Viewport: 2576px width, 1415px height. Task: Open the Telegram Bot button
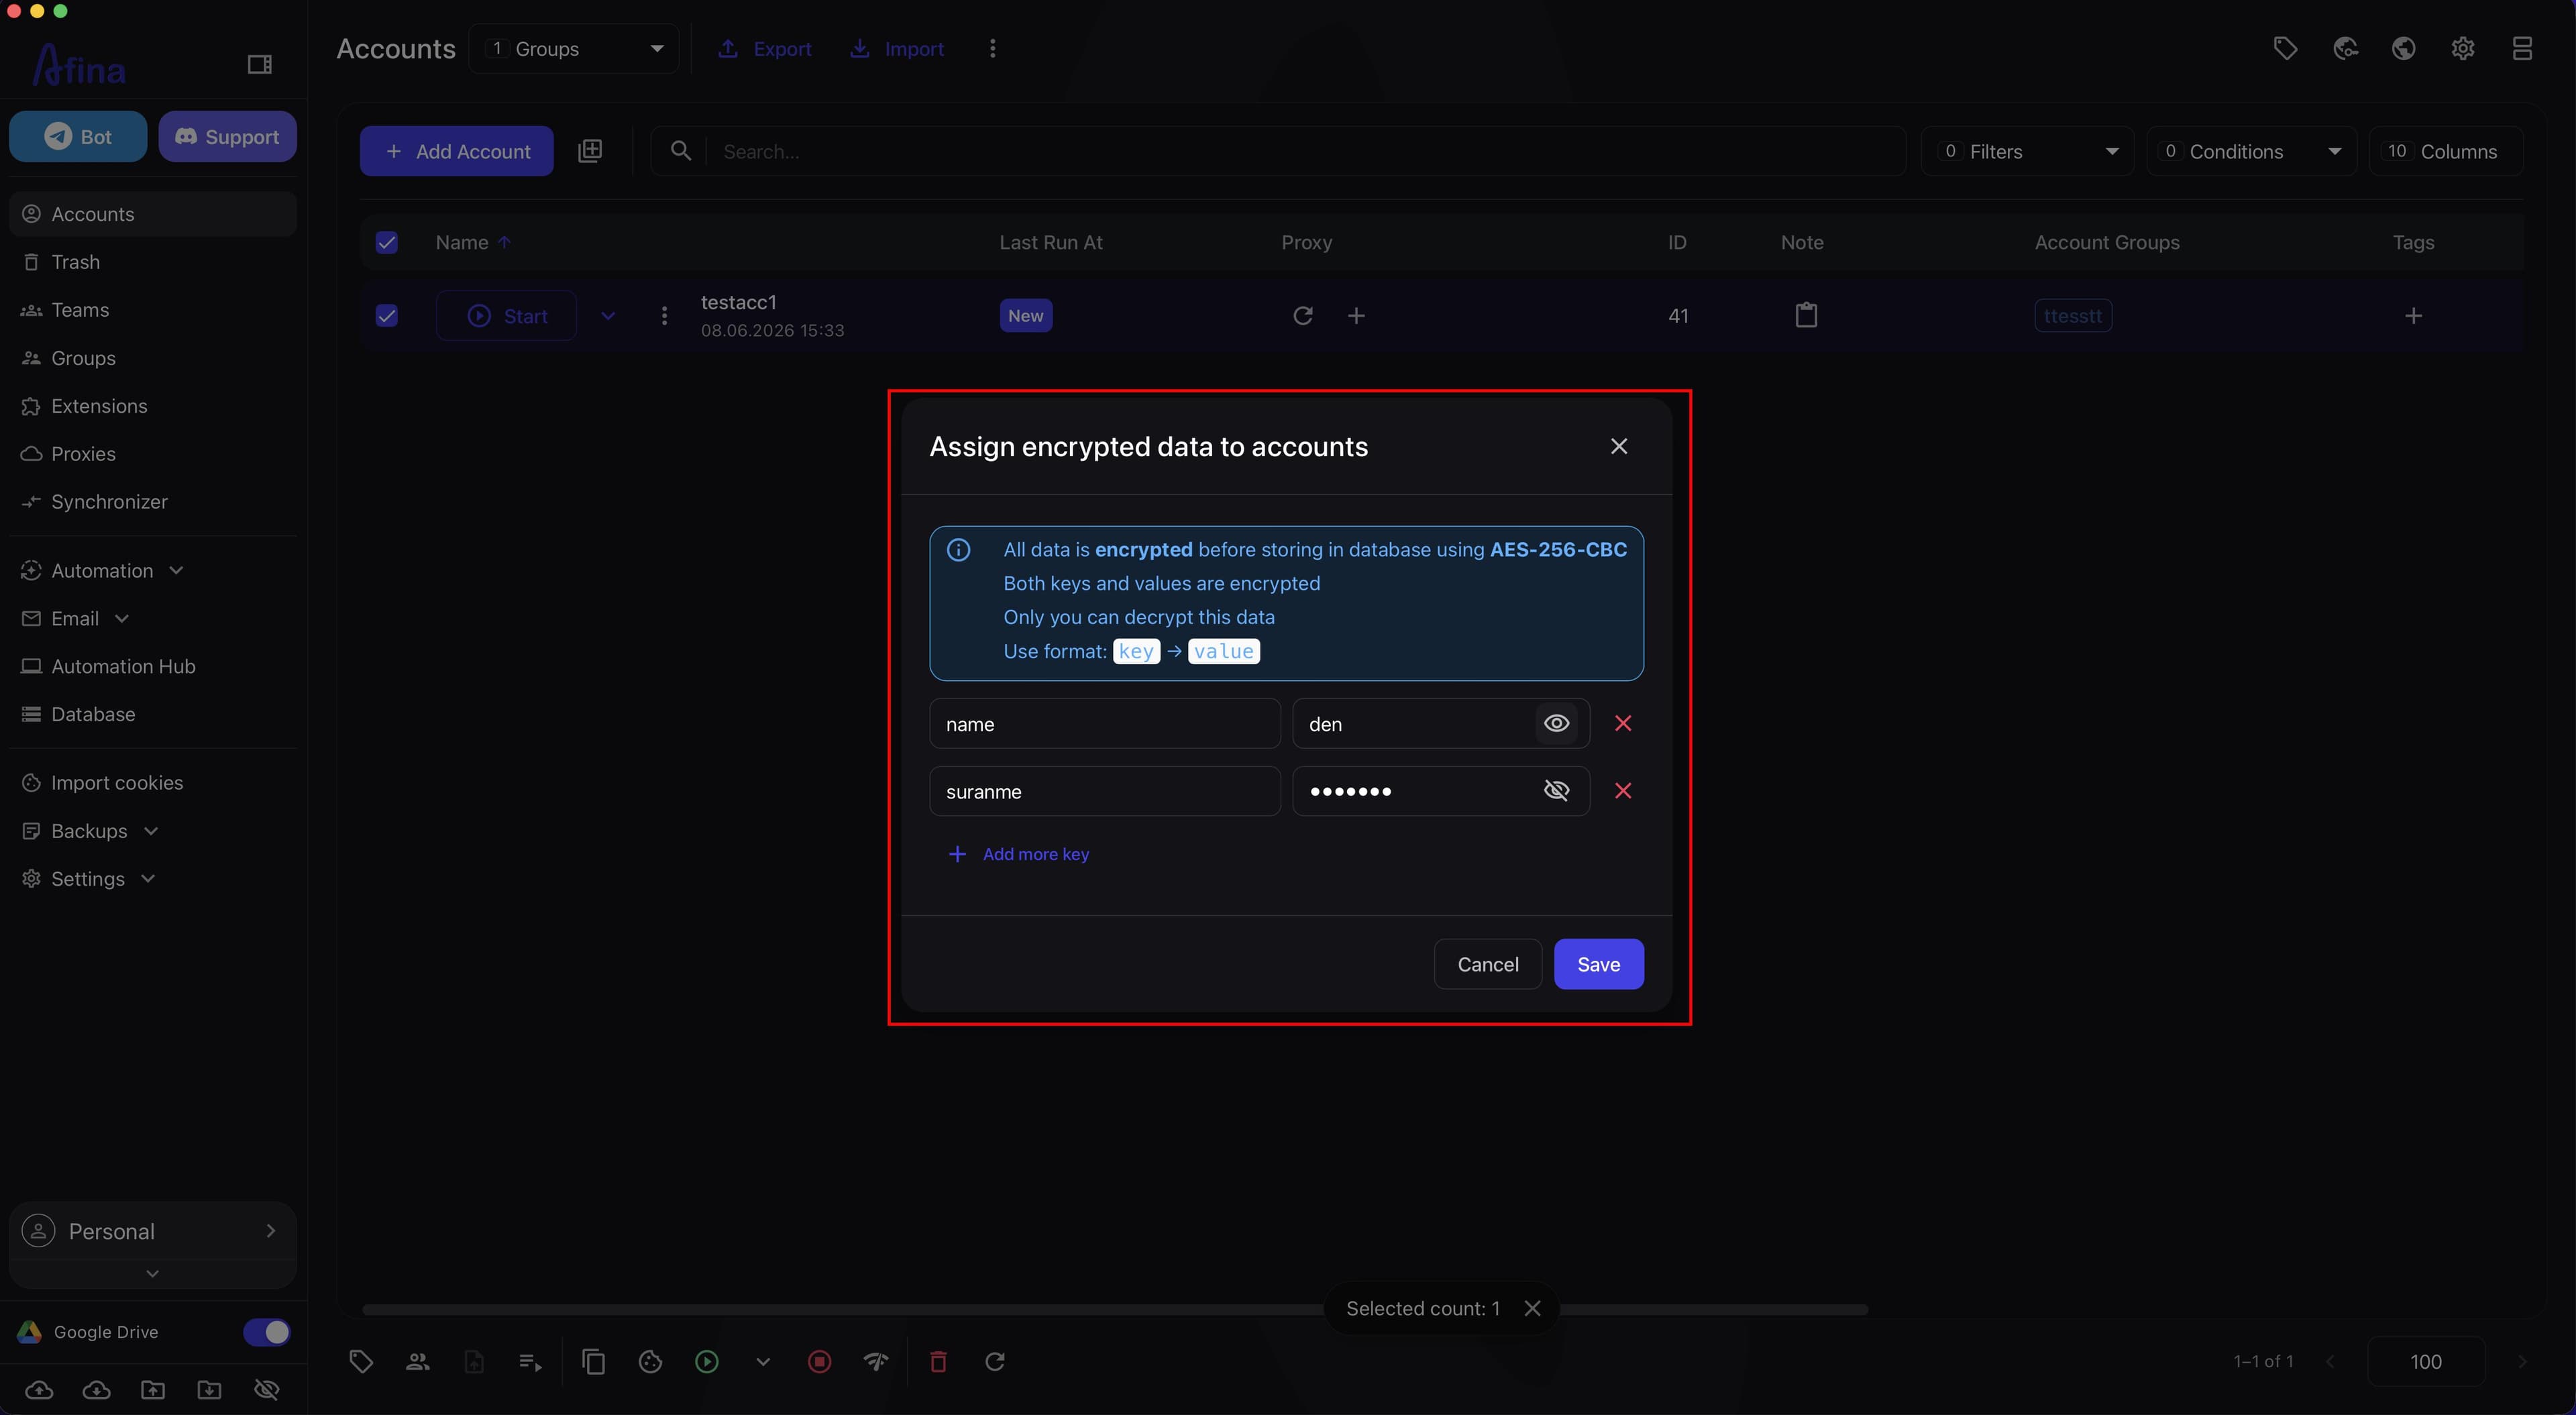78,136
